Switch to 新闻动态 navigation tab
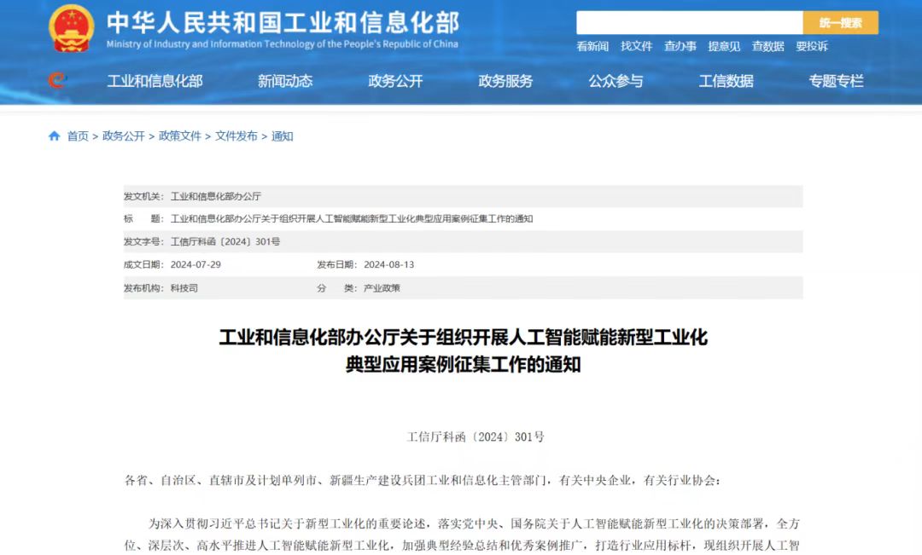 point(285,81)
